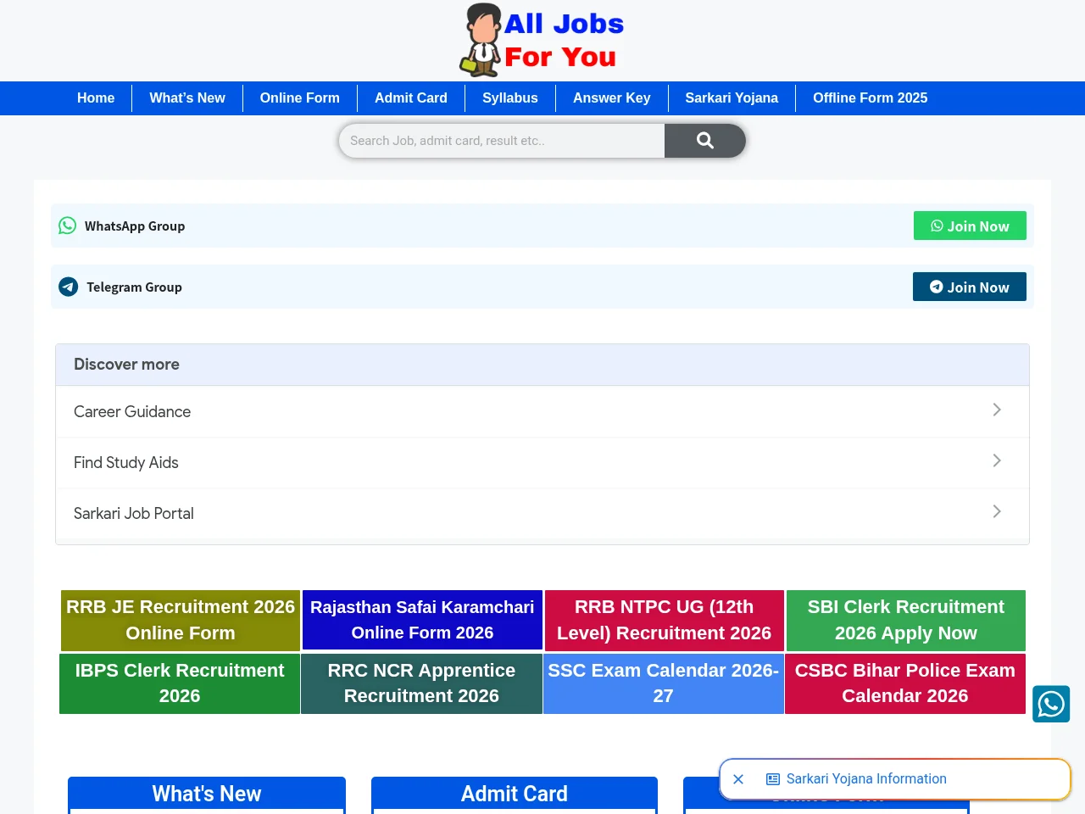Click the Telegram icon beside Telegram Group
This screenshot has width=1085, height=814.
pos(69,287)
